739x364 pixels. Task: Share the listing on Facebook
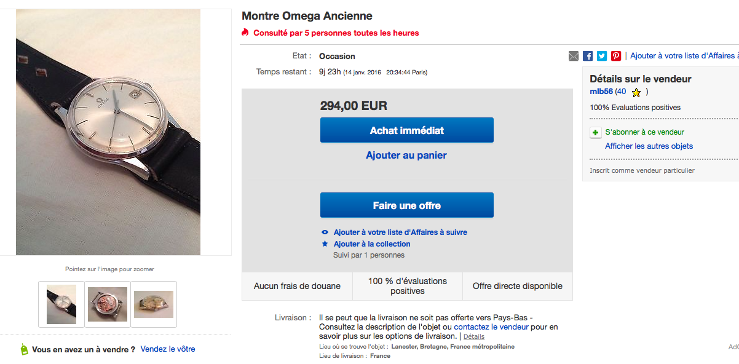point(588,56)
